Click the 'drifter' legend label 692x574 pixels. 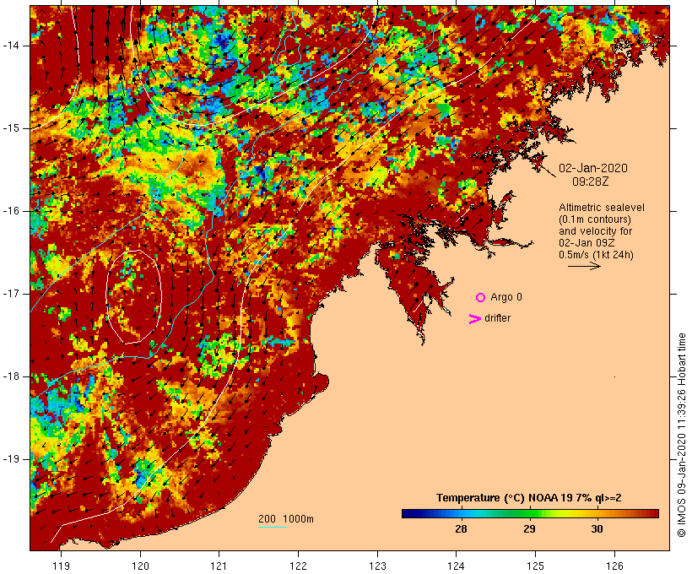pos(497,318)
